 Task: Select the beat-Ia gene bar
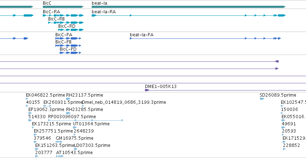tap(188, 7)
